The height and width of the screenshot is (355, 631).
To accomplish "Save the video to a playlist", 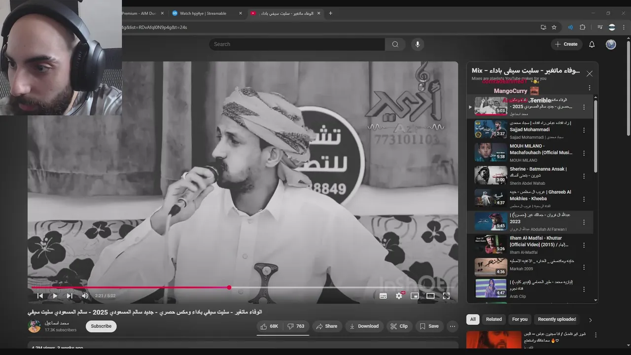I will click(x=429, y=326).
